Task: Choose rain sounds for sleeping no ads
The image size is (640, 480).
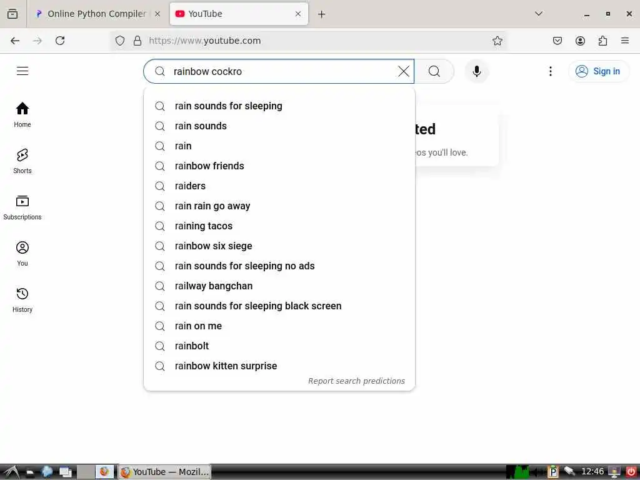Action: click(x=279, y=266)
